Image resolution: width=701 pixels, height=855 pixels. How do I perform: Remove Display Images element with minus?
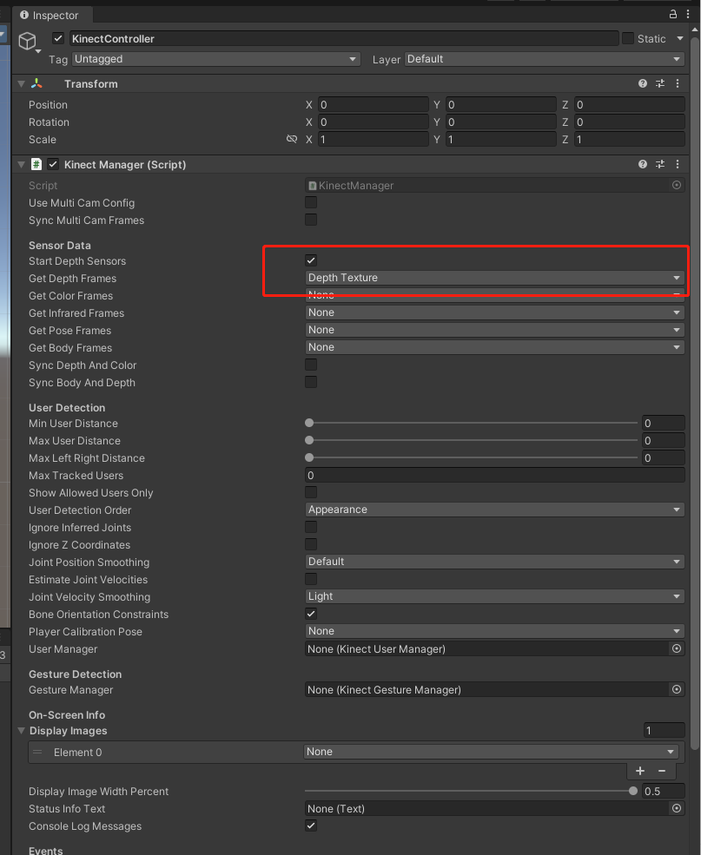coord(662,771)
